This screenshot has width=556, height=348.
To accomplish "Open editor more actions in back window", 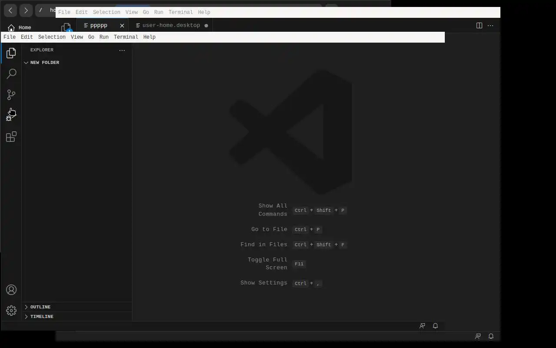I will point(490,26).
